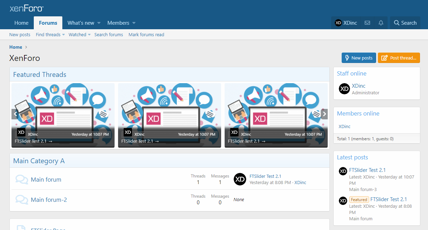Click XDinc author link in Main forum row

click(x=300, y=182)
